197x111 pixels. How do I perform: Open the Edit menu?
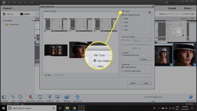pos(15,3)
